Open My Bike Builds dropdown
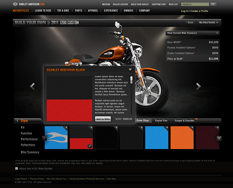 (208, 23)
